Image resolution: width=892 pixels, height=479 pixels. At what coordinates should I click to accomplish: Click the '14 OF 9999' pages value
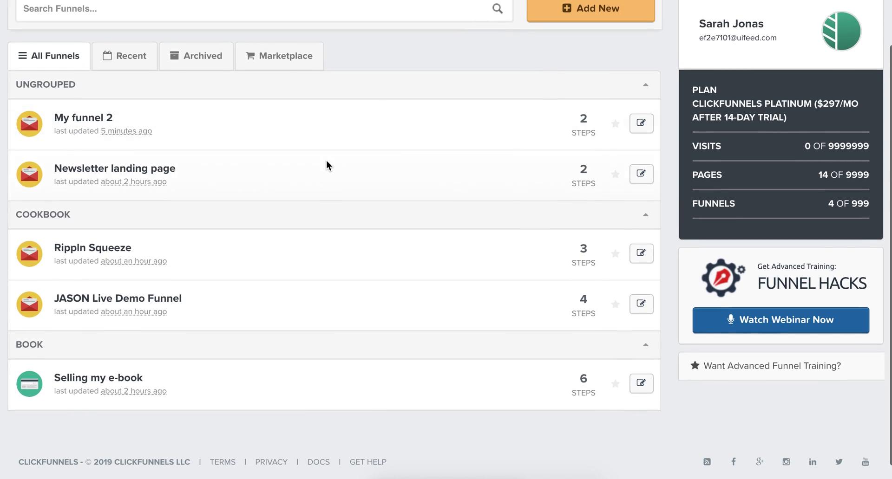pos(843,175)
